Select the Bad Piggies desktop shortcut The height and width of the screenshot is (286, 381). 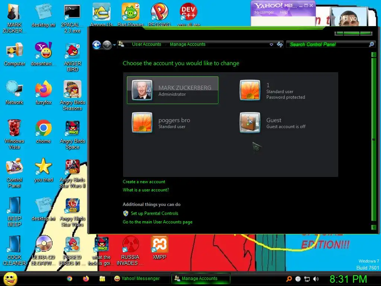[x=131, y=15]
